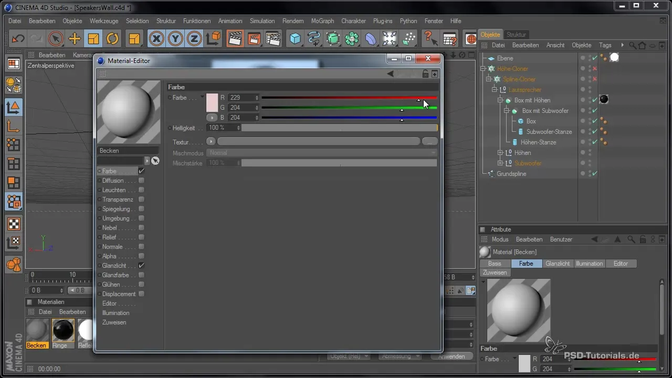Toggle Y axis lock icon
Viewport: 672px width, 378px height.
tap(175, 39)
